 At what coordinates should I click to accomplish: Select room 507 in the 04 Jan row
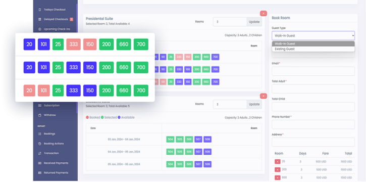[198, 152]
